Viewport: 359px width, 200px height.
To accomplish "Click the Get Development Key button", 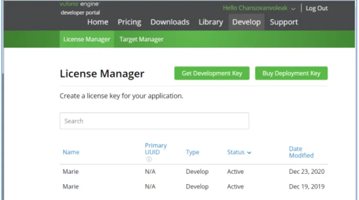I will coord(212,73).
